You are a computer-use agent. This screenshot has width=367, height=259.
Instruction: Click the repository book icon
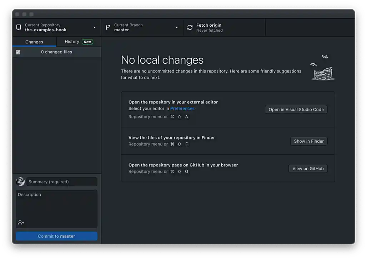click(19, 27)
